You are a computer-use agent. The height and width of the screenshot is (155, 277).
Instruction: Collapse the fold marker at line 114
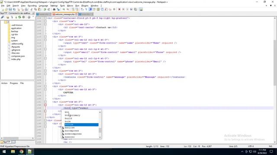[x=45, y=49]
